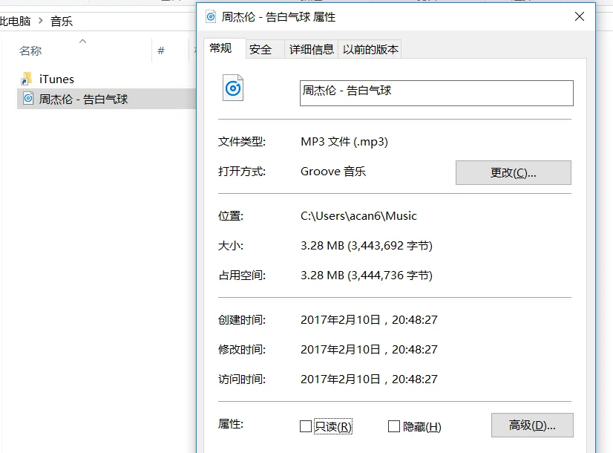Click the iTunes shortcut folder icon
This screenshot has height=453, width=613.
pyautogui.click(x=27, y=79)
